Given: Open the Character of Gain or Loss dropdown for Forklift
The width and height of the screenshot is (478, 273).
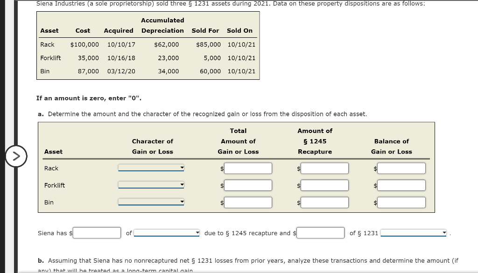Looking at the screenshot, I should coord(151,185).
